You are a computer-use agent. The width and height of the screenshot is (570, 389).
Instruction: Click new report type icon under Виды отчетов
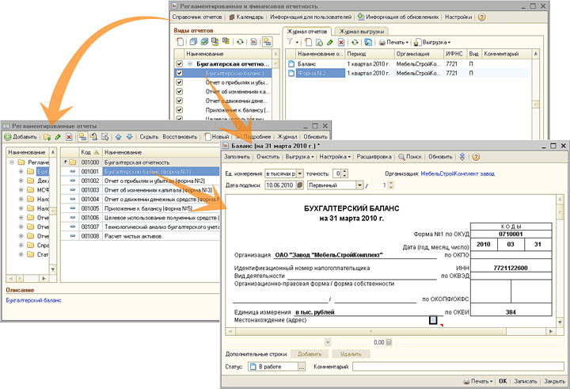(180, 42)
